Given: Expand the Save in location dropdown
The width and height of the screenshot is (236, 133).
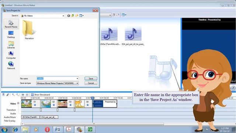Looking at the screenshot, I should click(x=63, y=16).
